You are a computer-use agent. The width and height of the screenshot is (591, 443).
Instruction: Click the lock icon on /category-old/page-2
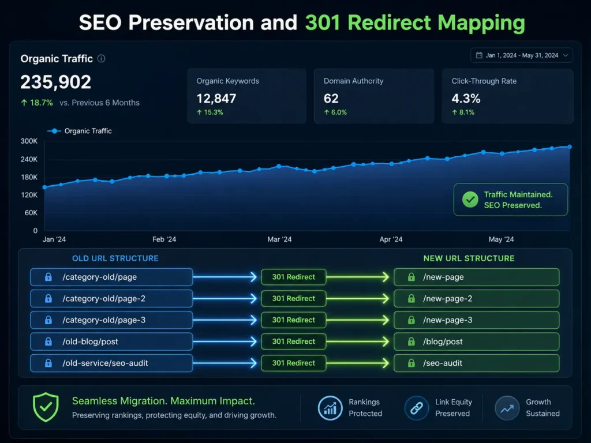[48, 298]
